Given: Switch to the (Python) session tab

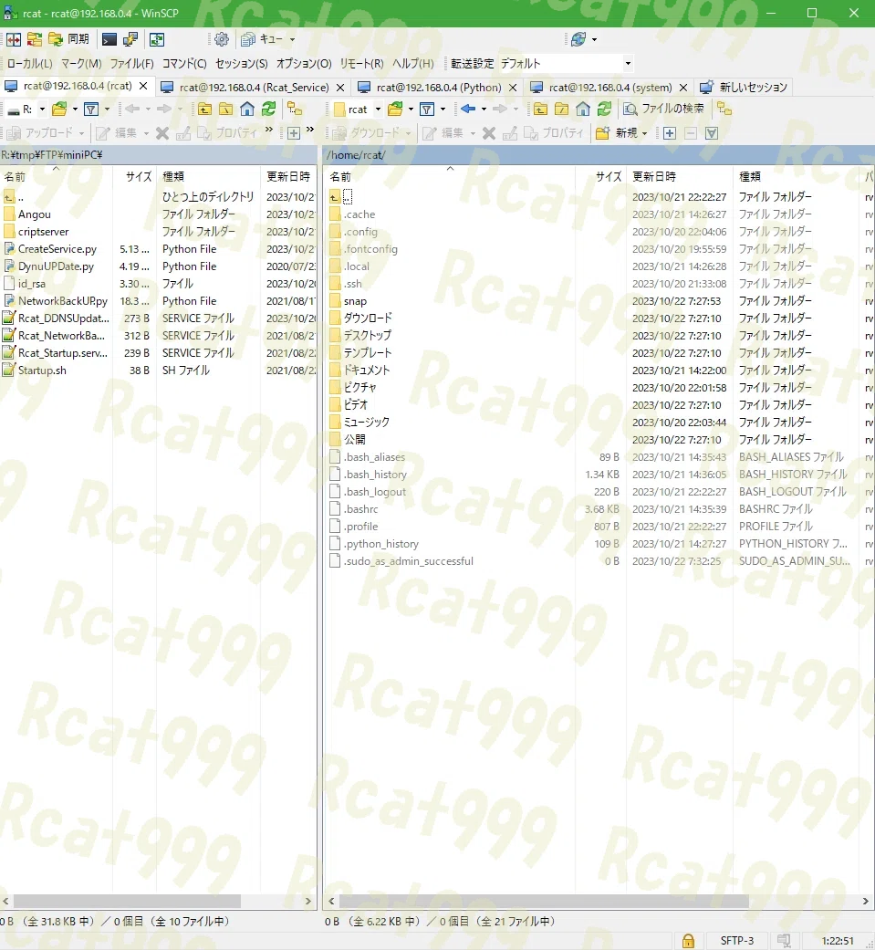Looking at the screenshot, I should click(438, 88).
